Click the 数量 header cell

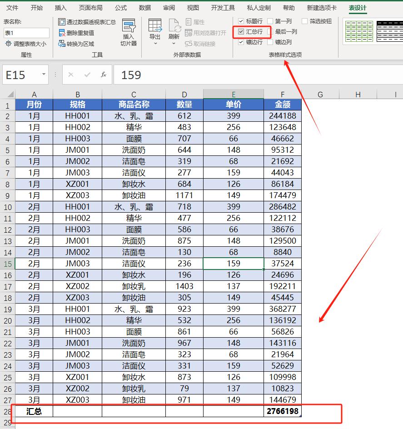(x=184, y=105)
